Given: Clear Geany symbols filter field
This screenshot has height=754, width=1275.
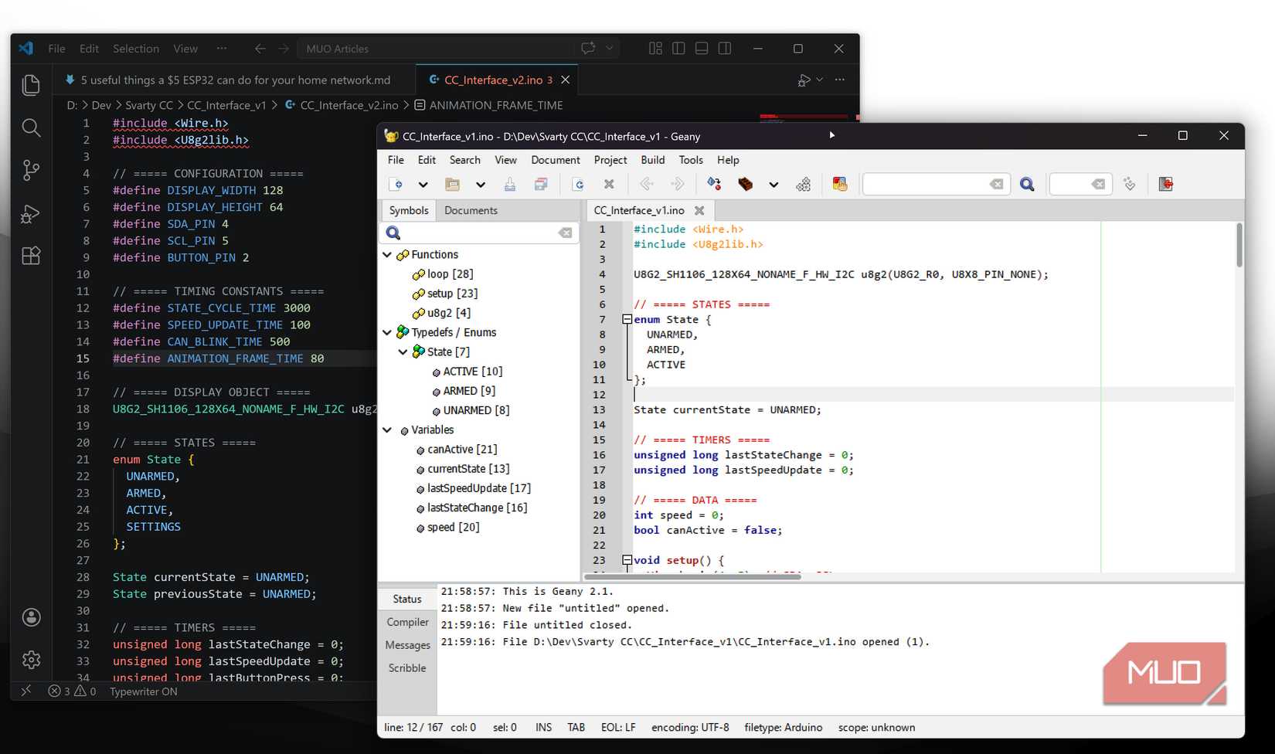Looking at the screenshot, I should tap(566, 233).
